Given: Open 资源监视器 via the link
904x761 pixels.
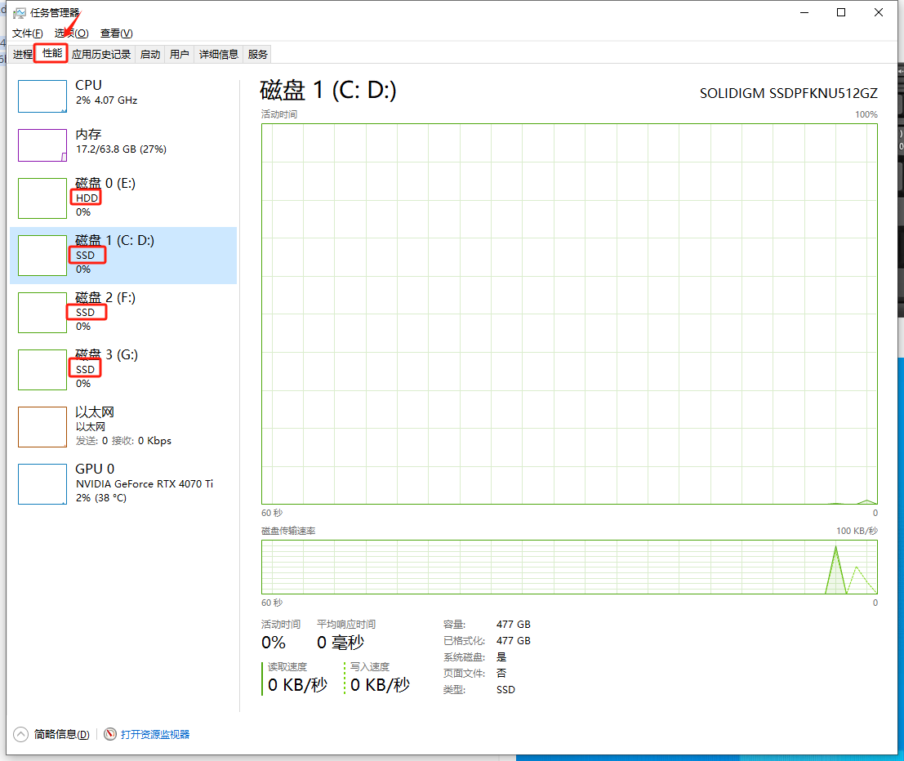Looking at the screenshot, I should tap(154, 734).
